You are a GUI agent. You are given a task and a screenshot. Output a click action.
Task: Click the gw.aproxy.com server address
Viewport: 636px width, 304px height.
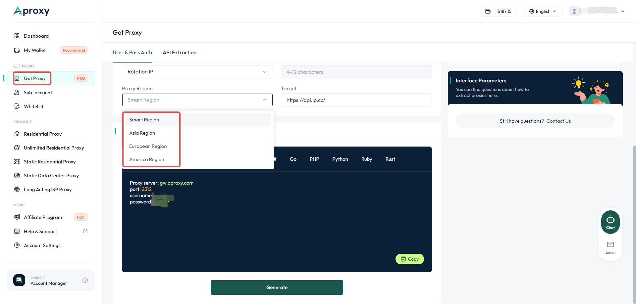pos(177,183)
